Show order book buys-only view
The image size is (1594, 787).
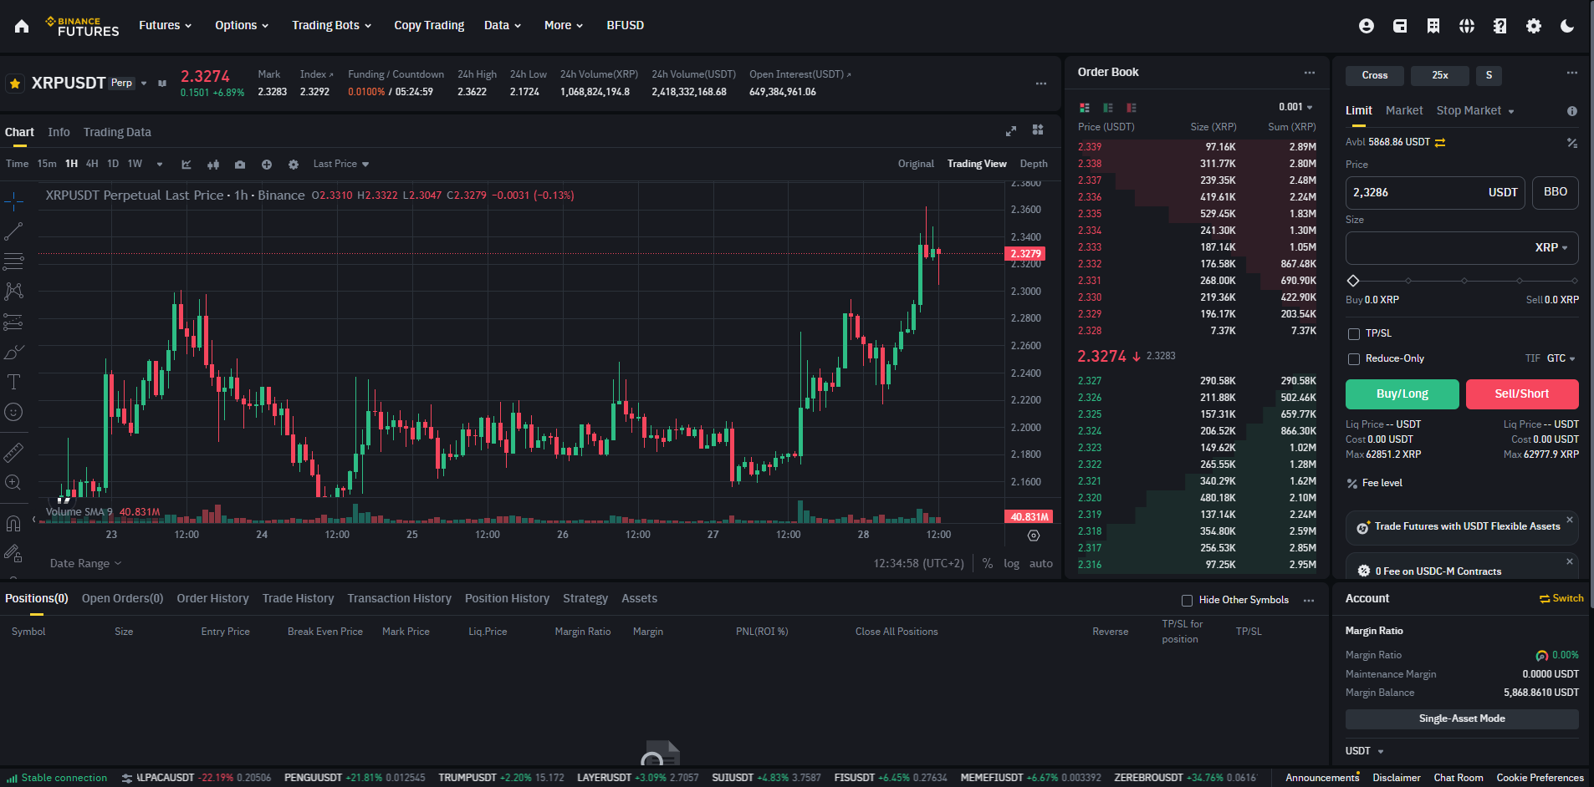point(1108,108)
